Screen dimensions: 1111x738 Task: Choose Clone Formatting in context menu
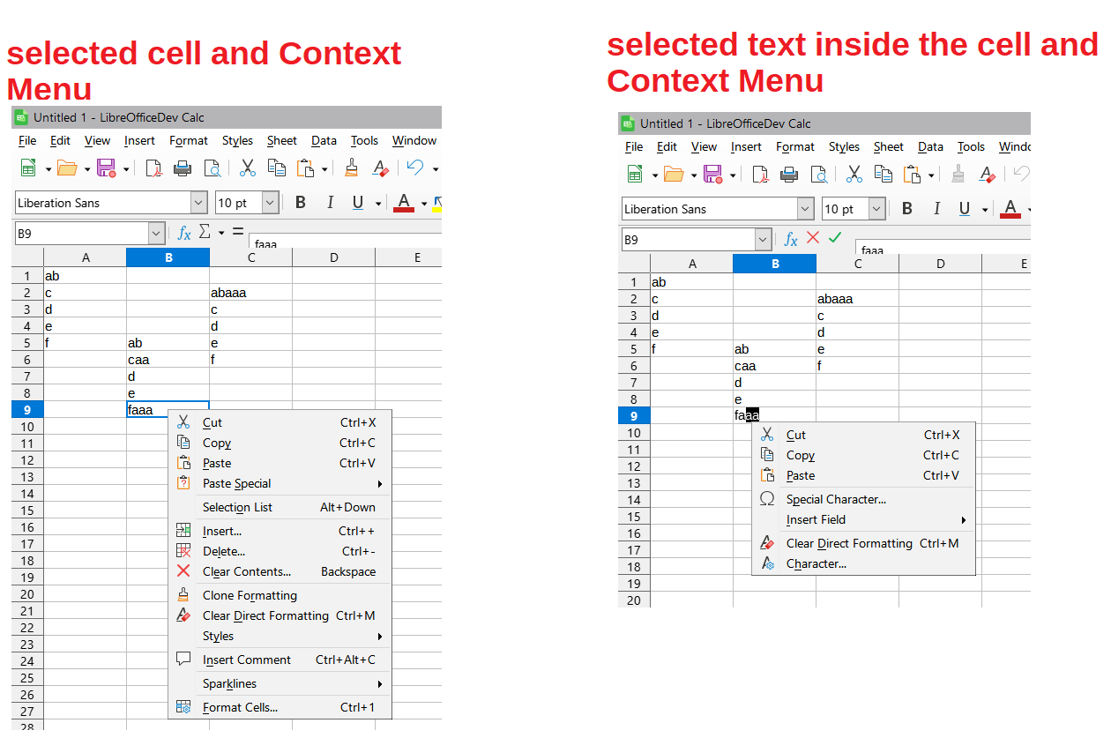[x=280, y=595]
